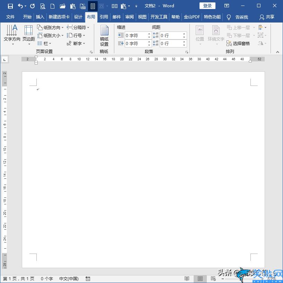Viewport: 283px width, 283px height.
Task: Open the Breaks (分隔符) dropdown
Action: click(78, 27)
